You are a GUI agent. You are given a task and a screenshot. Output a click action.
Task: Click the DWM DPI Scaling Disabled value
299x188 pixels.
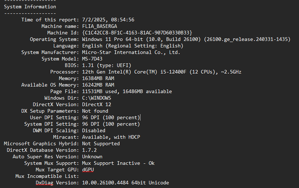click(x=94, y=131)
